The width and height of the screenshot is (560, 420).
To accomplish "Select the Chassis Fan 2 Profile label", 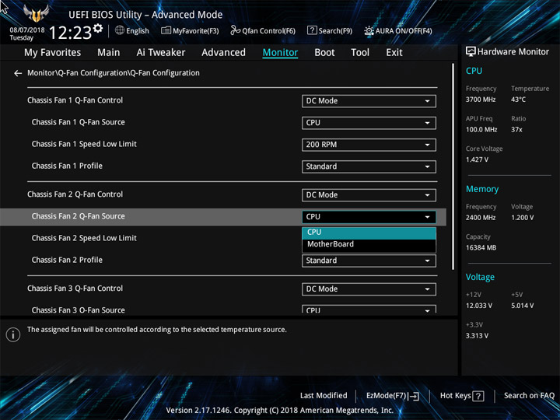I will click(x=67, y=260).
